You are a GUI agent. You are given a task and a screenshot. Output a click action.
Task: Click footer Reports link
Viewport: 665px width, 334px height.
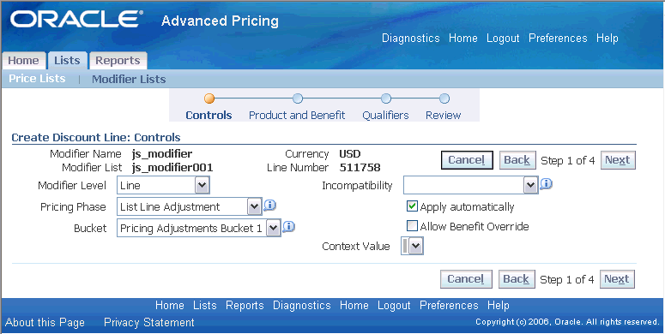coord(245,305)
